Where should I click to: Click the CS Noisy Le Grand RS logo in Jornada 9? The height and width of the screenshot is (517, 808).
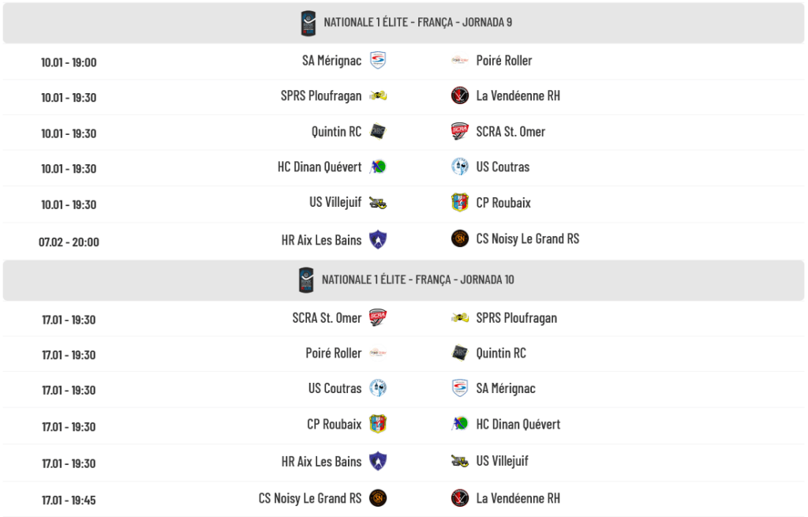click(460, 238)
